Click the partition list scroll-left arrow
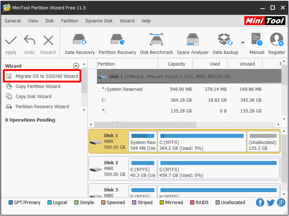 (91, 125)
